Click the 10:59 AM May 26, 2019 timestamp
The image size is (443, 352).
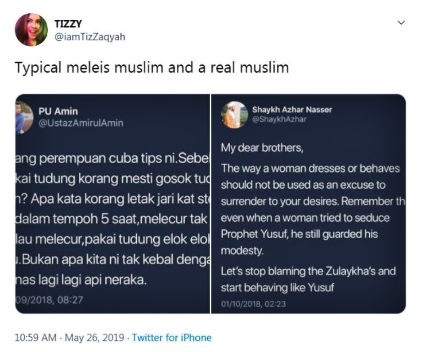69,338
